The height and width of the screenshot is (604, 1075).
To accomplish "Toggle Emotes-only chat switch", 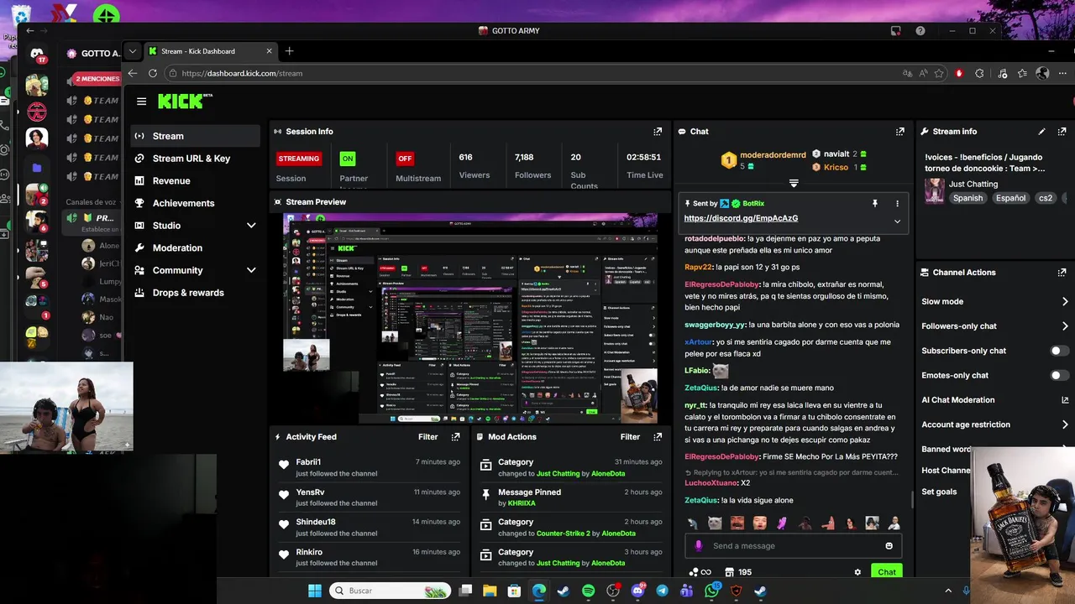I will click(x=1060, y=376).
